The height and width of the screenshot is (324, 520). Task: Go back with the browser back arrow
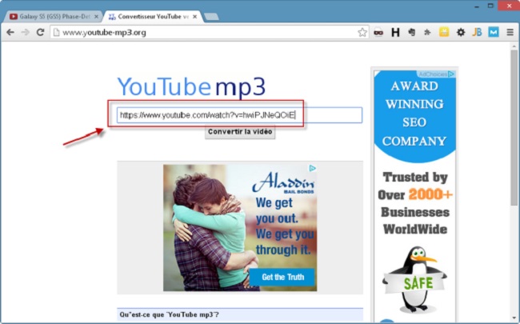(10, 32)
